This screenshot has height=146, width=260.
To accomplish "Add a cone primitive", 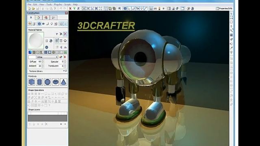I will tap(63, 82).
